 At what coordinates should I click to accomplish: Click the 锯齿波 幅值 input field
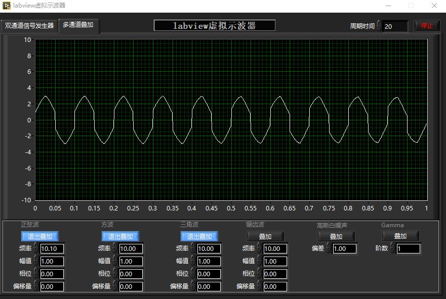tap(275, 261)
